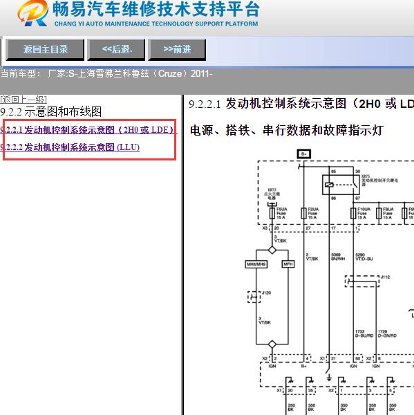Image resolution: width=414 pixels, height=415 pixels.
Task: Click the 1729 D-GN/RD wire label
Action: [x=387, y=334]
